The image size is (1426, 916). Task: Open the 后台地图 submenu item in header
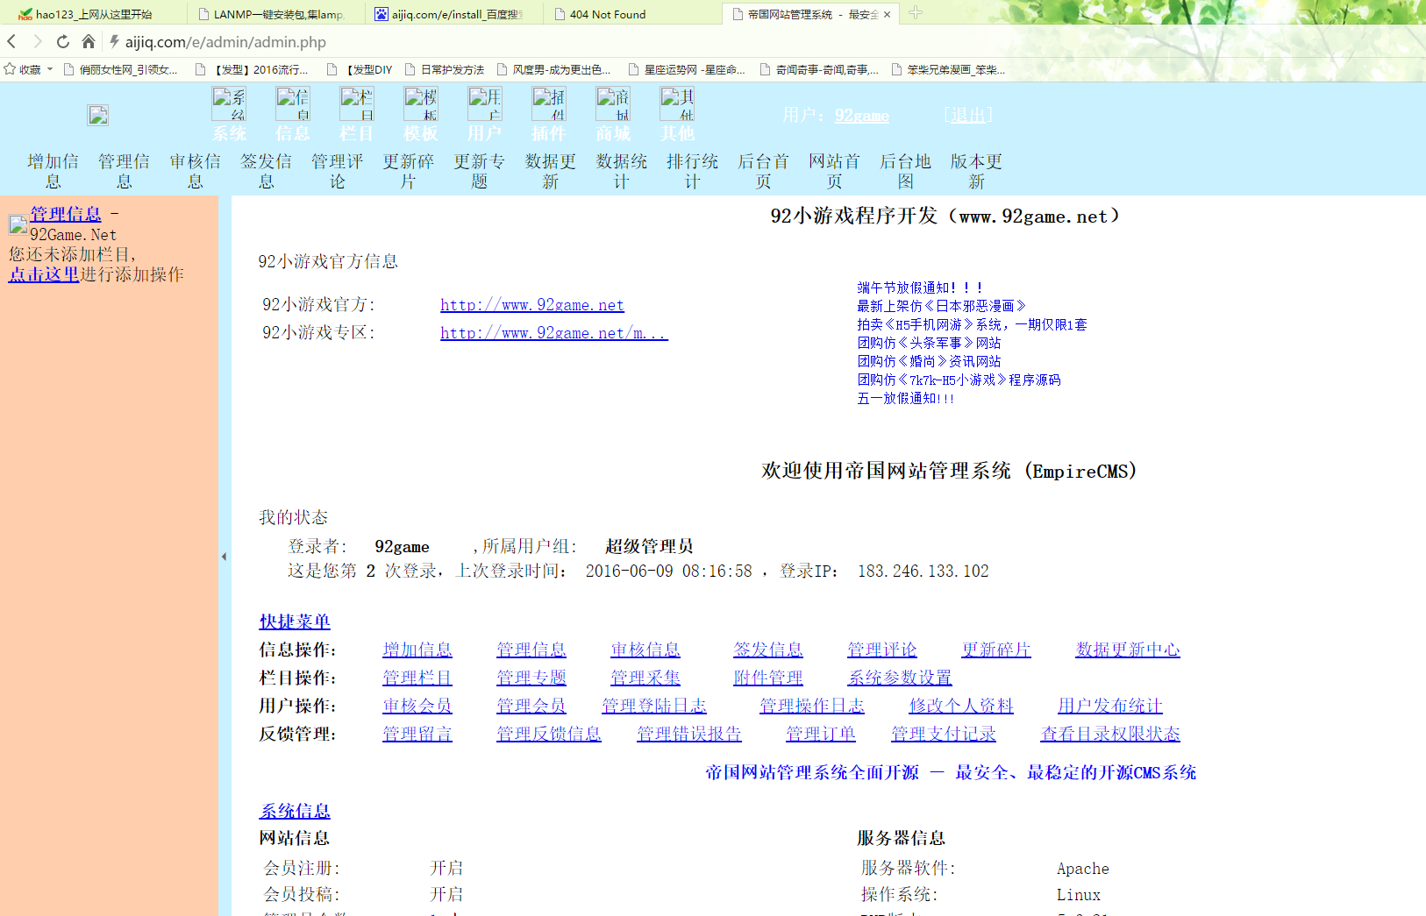point(905,171)
